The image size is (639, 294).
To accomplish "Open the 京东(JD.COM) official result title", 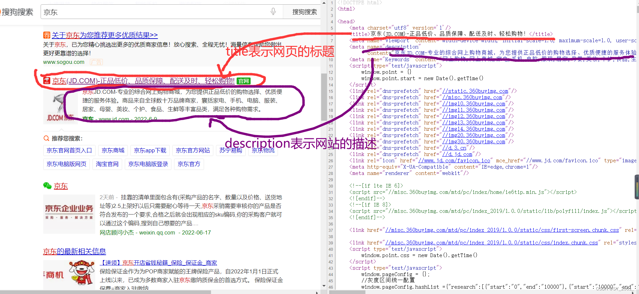I will 143,81.
